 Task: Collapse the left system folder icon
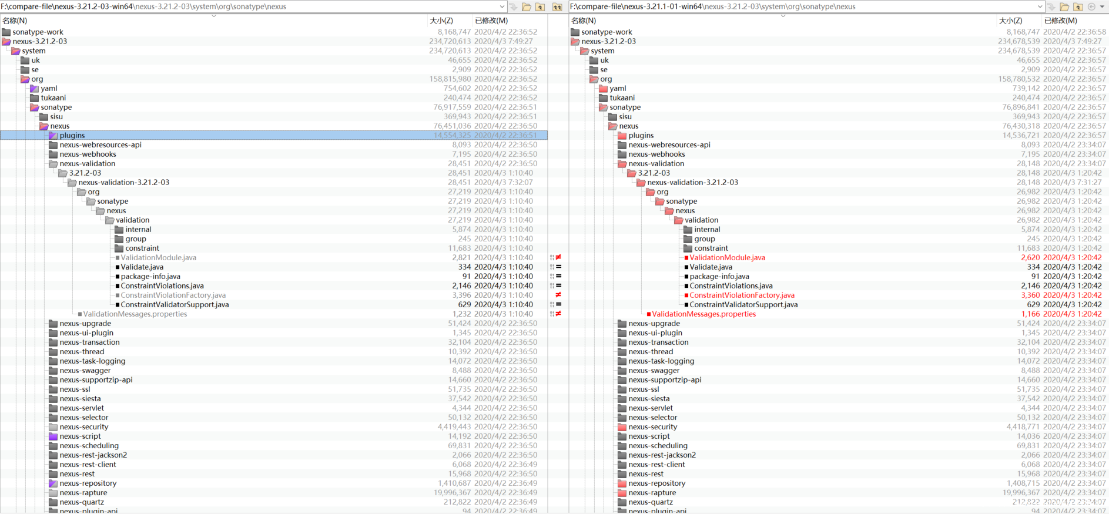(x=15, y=51)
